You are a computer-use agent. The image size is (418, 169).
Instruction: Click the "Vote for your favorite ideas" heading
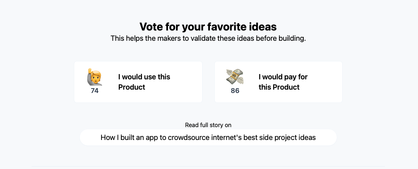click(x=208, y=27)
